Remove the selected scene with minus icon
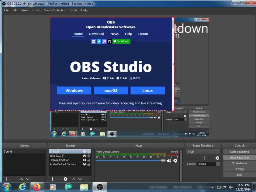Image resolution: width=256 pixels, height=192 pixels. pyautogui.click(x=13, y=179)
